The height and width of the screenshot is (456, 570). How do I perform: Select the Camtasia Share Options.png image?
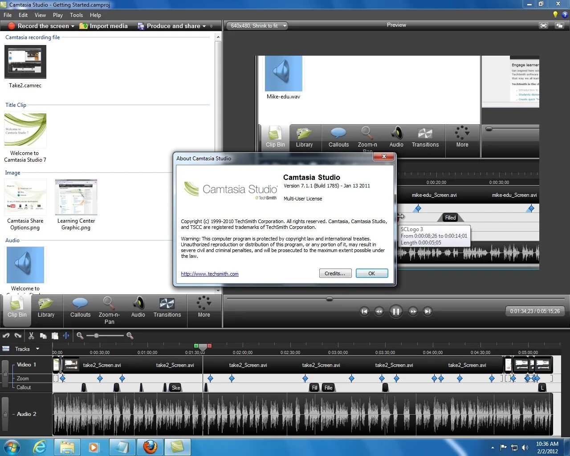coord(25,198)
